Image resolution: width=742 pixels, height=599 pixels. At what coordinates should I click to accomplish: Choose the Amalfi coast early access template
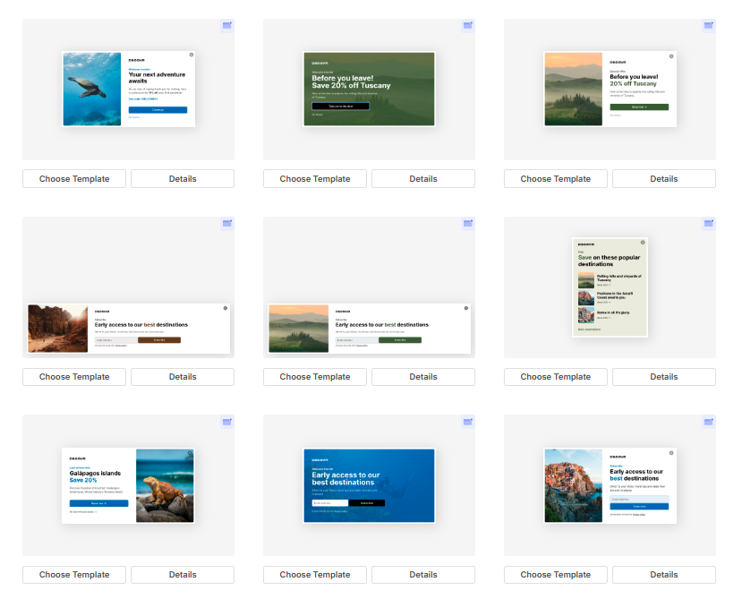click(x=556, y=575)
